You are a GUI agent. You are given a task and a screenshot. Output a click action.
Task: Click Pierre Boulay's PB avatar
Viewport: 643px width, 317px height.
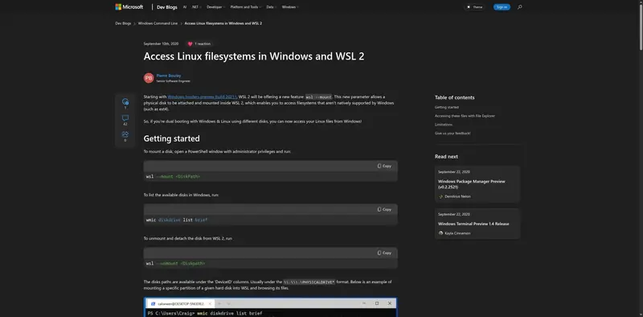click(149, 78)
